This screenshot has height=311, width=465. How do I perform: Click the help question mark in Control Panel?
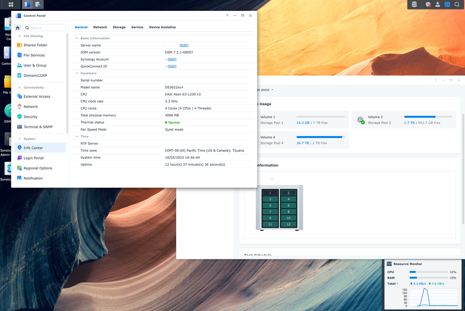[227, 16]
